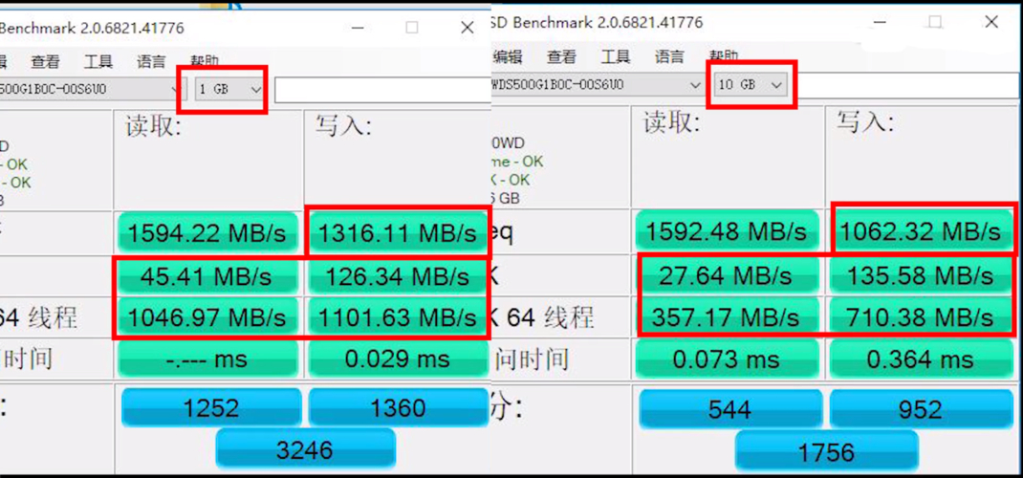The width and height of the screenshot is (1023, 478).
Task: Click the 'me - OK' status text in right window
Action: [516, 161]
